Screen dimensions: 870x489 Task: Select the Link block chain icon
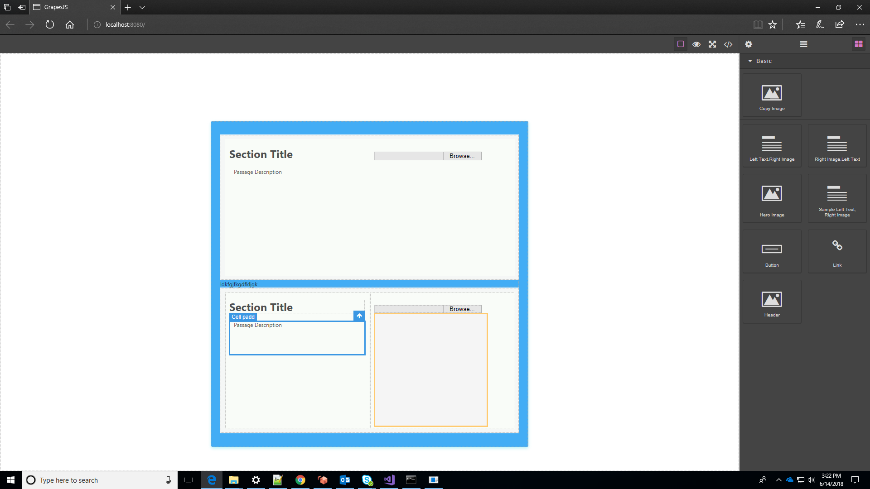tap(837, 251)
